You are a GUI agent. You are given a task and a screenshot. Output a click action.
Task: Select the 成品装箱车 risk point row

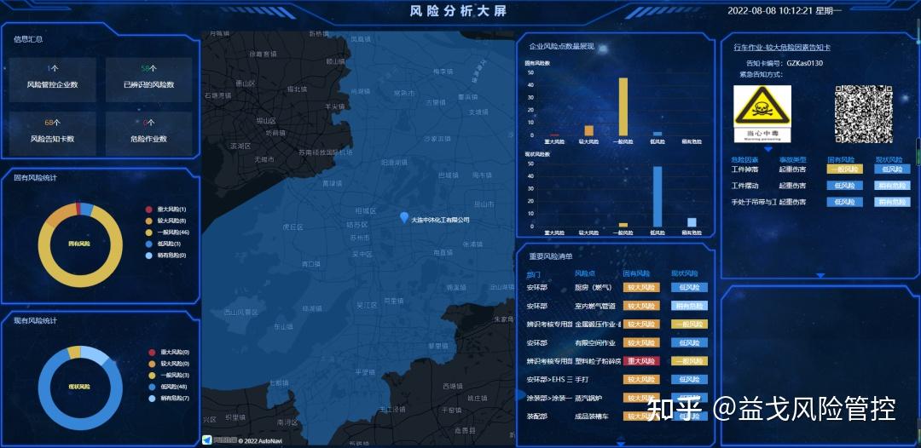(x=617, y=416)
